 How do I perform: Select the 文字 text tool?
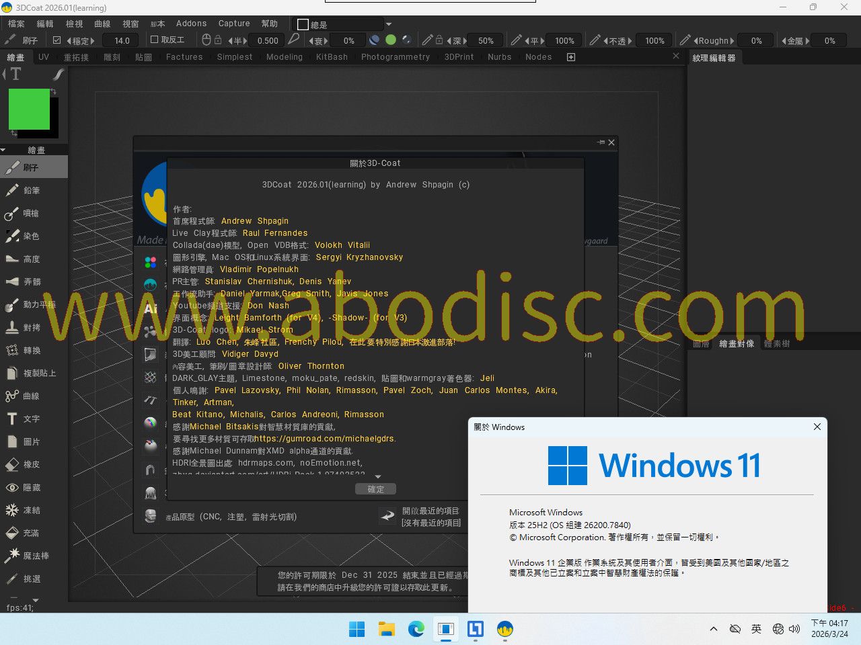[31, 419]
